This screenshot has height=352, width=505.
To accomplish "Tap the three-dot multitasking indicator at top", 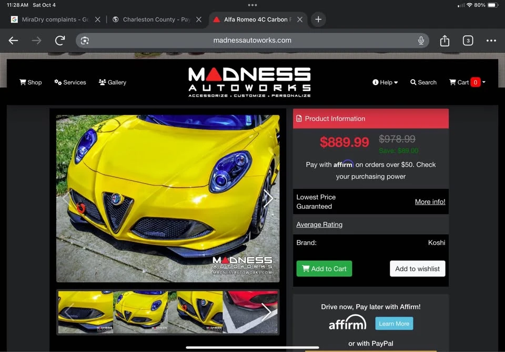I will (252, 5).
